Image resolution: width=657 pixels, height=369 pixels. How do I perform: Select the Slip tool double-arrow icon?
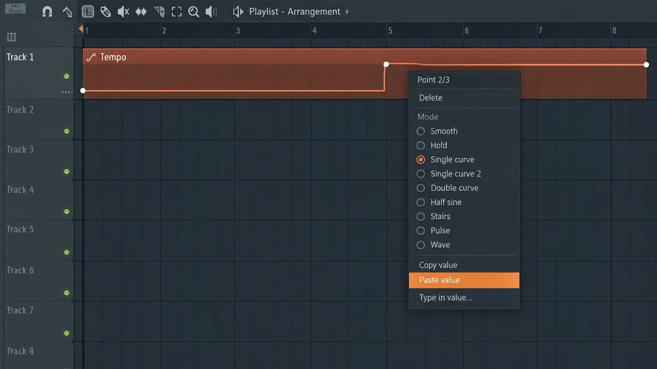141,12
